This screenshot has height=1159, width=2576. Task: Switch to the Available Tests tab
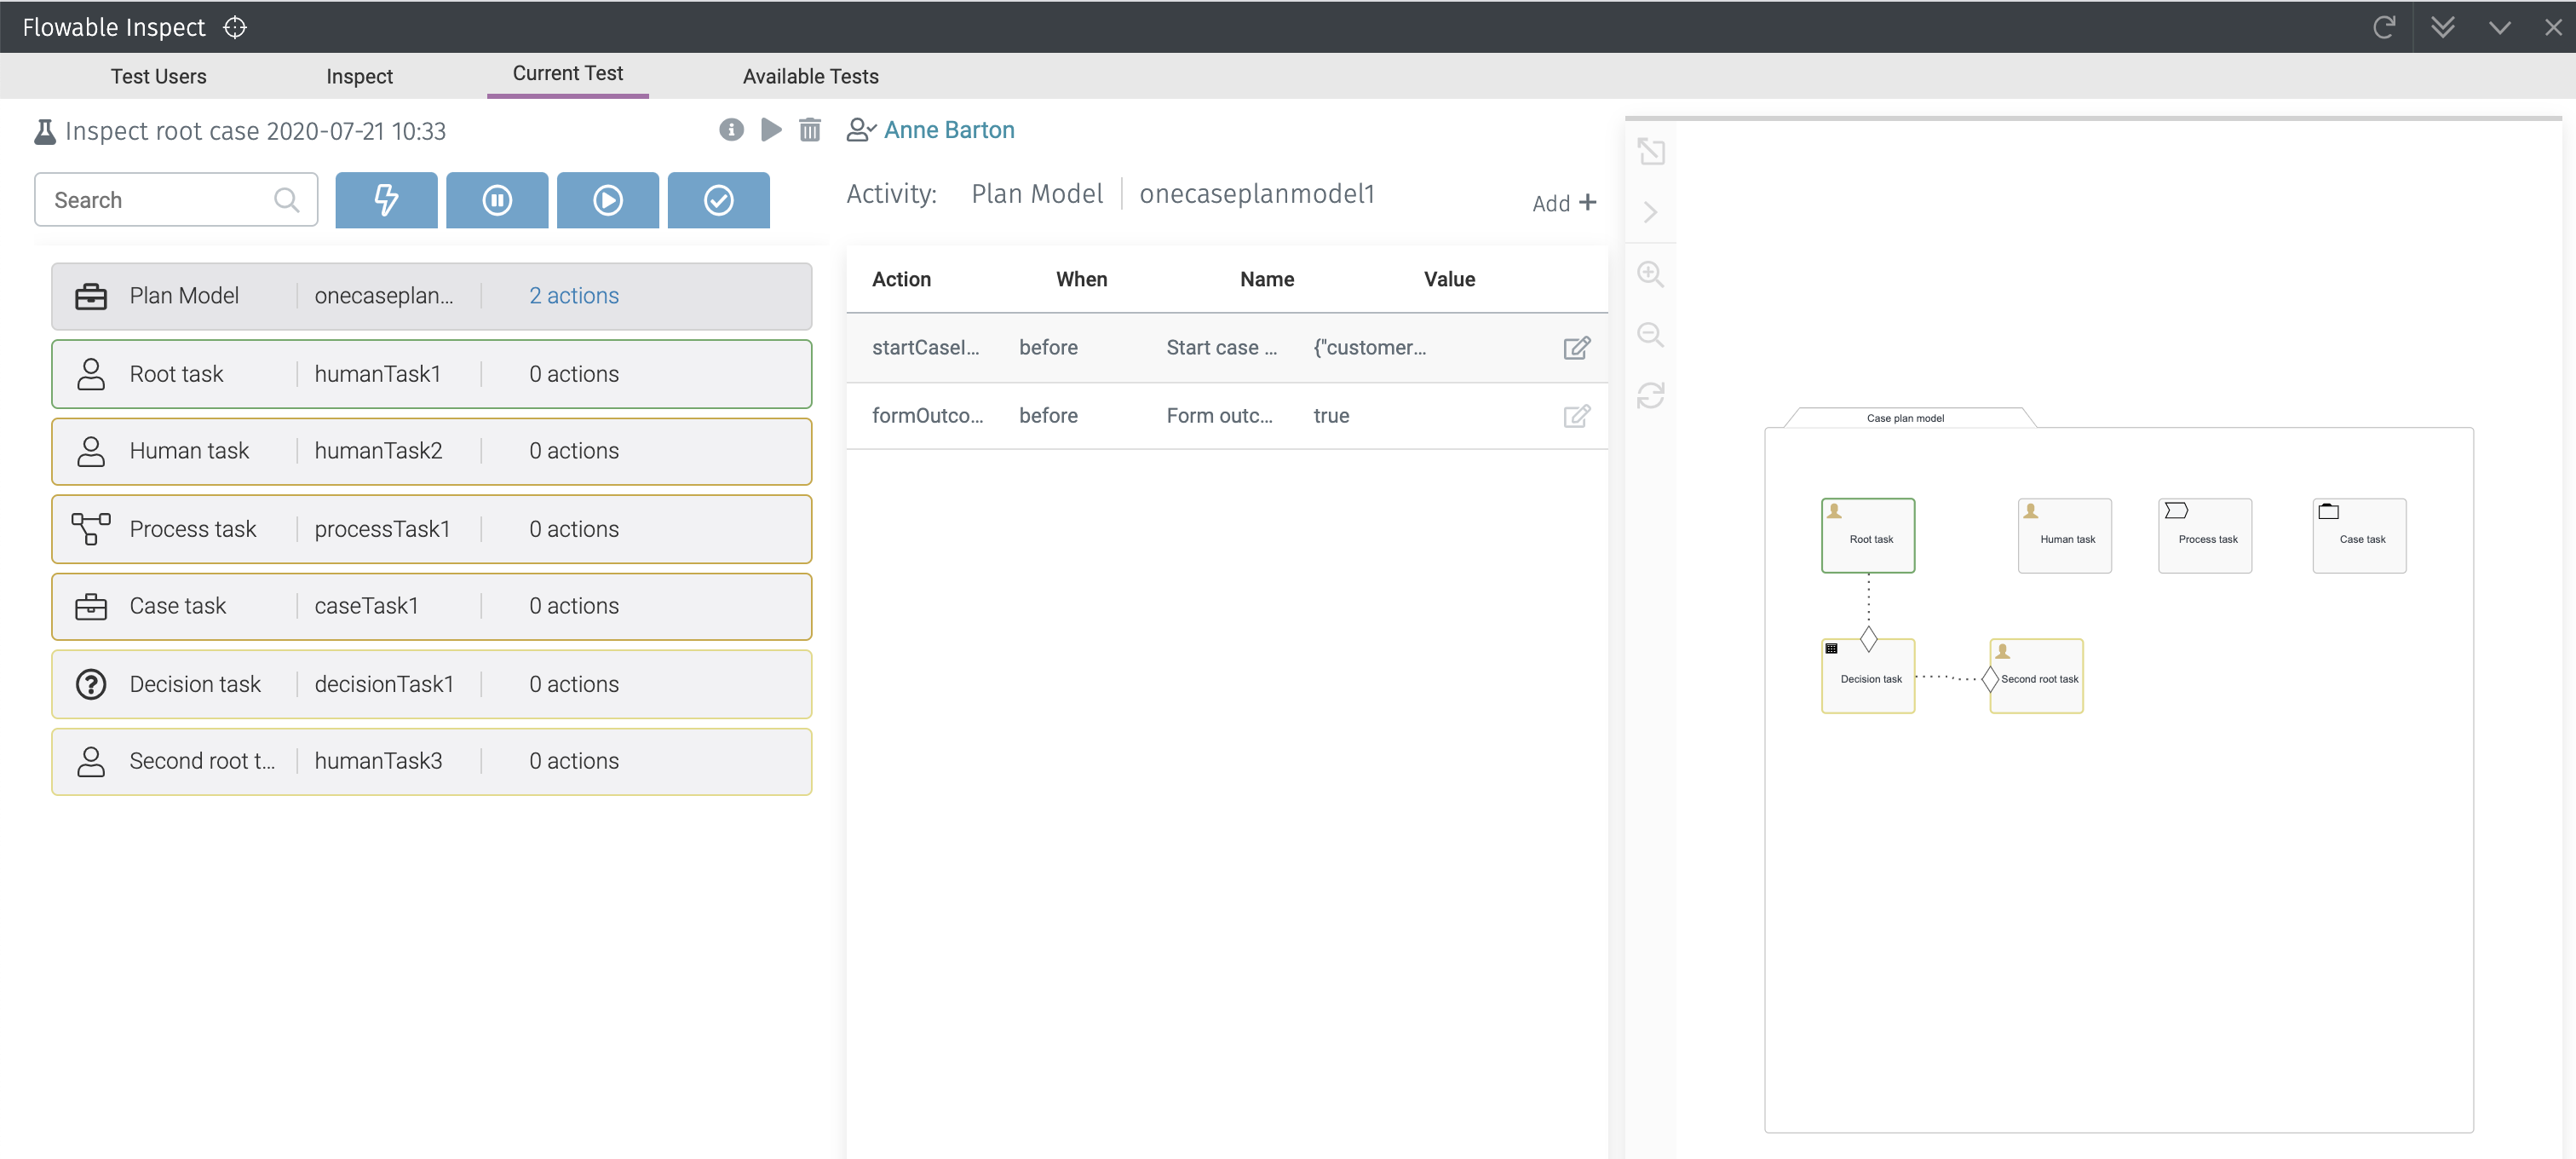810,76
